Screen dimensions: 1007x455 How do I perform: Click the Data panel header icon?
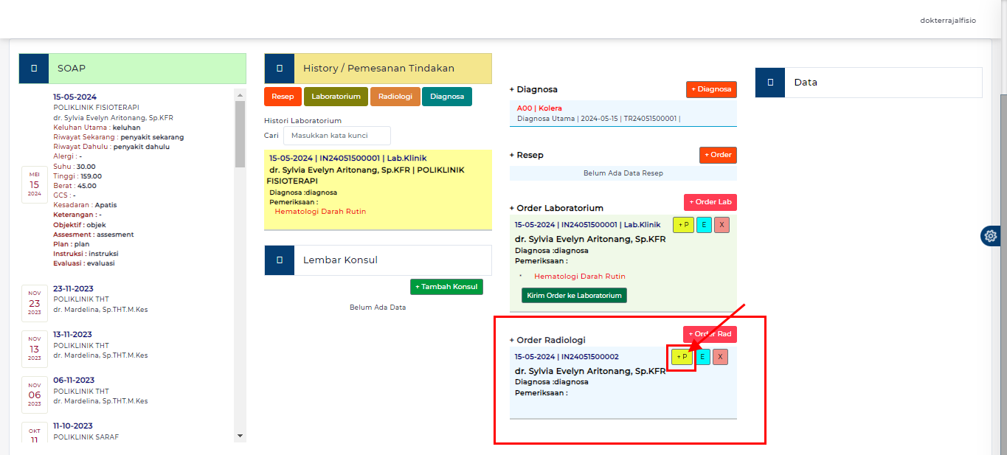pos(769,82)
